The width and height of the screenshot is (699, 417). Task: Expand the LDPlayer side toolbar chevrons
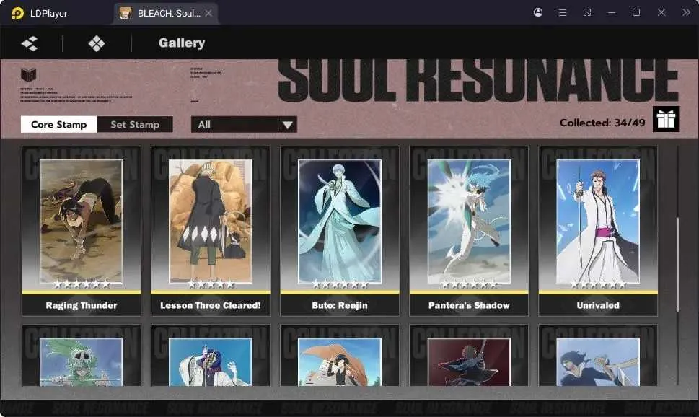point(686,12)
